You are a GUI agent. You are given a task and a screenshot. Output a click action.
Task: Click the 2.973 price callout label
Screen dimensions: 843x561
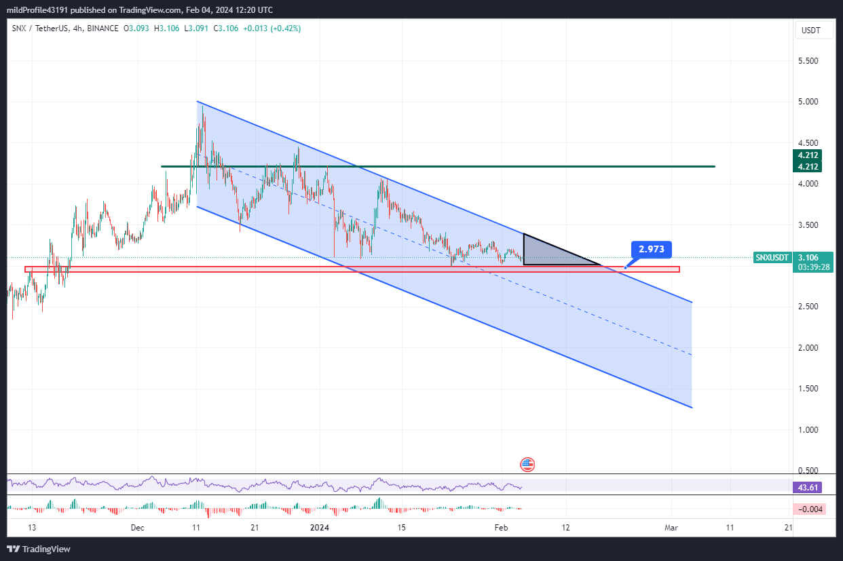click(652, 250)
